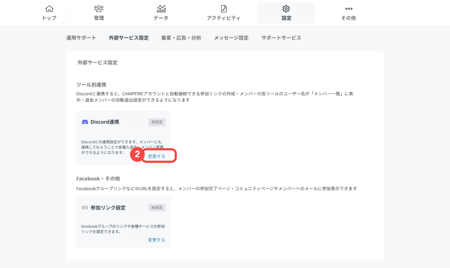Viewport: 450px width, 268px height.
Task: Click the red numbered step 2 marker
Action: [138, 155]
